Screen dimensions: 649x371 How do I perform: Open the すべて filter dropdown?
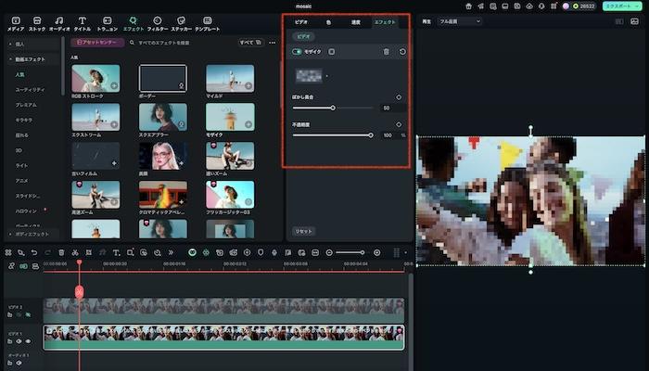pyautogui.click(x=250, y=43)
